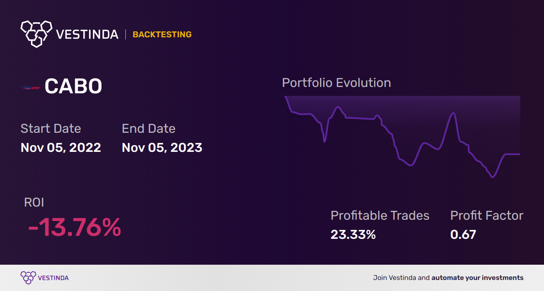This screenshot has height=291, width=544.
Task: Select the CABO ticker title
Action: (x=73, y=87)
